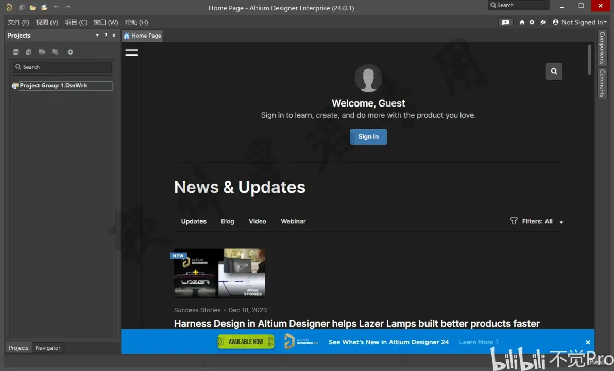Click the magnifier search button on Home Page
Screen dimensions: 614x371
pos(554,71)
